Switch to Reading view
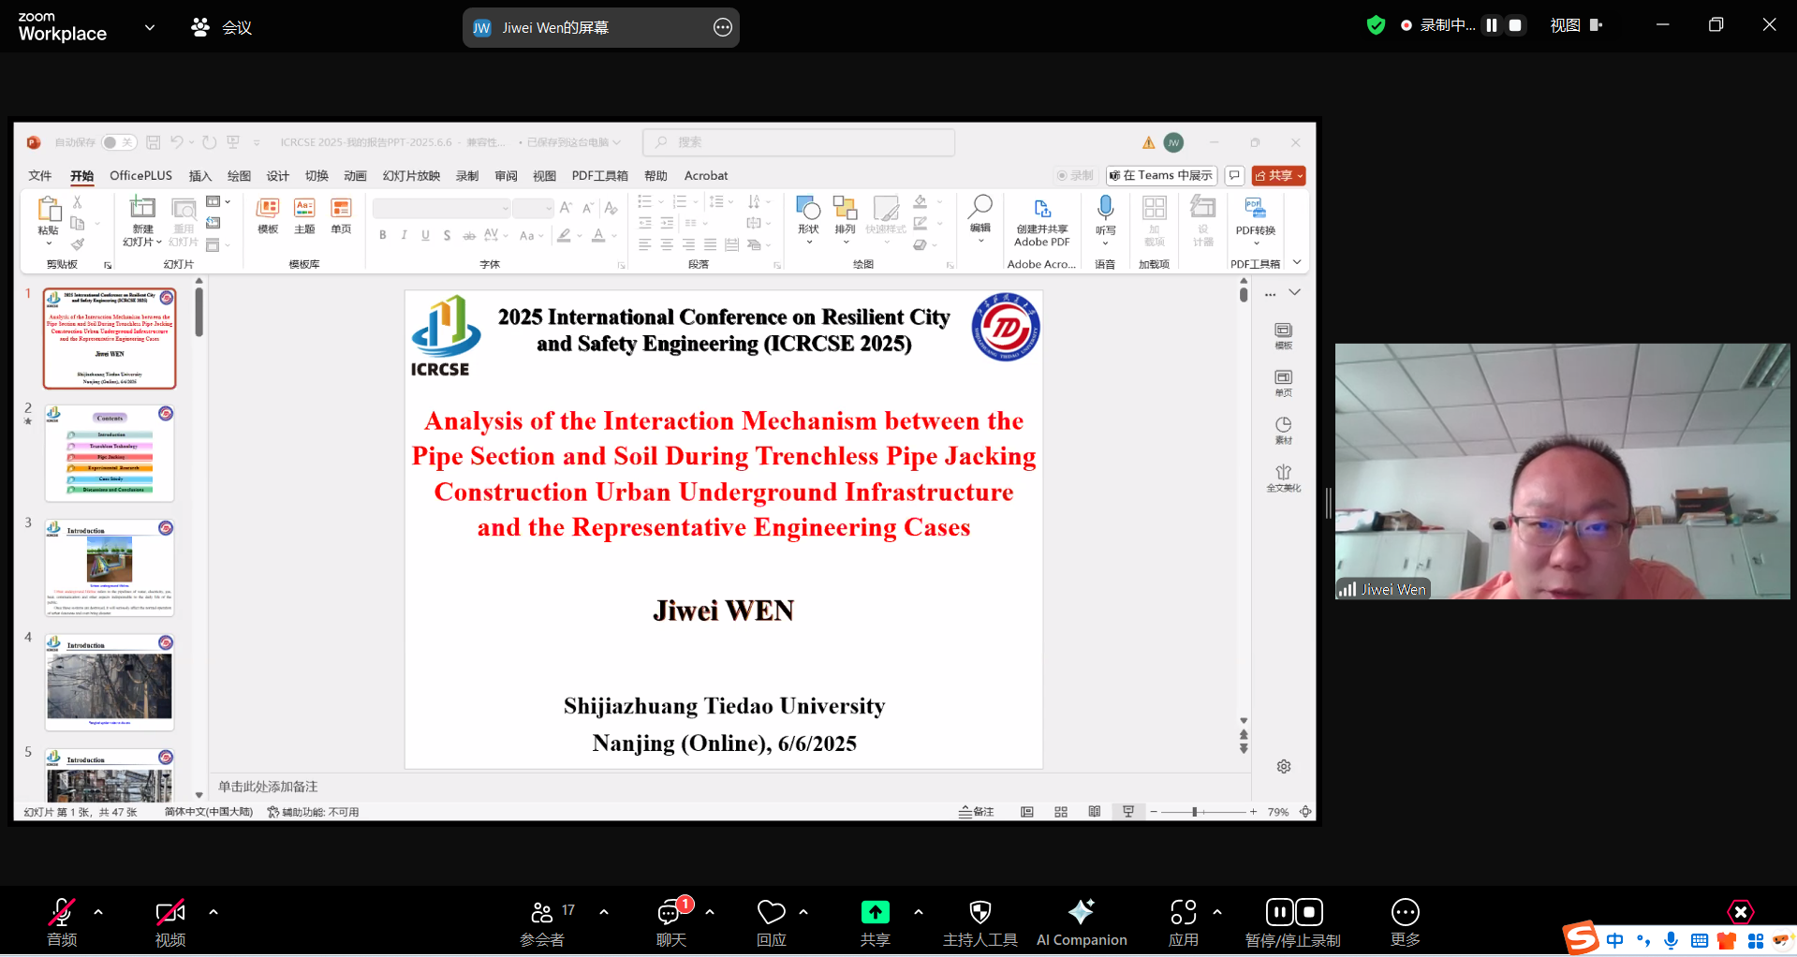This screenshot has width=1797, height=957. pyautogui.click(x=1095, y=812)
